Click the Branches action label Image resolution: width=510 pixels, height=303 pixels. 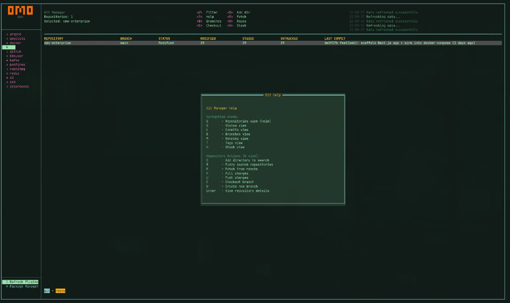[x=214, y=21]
